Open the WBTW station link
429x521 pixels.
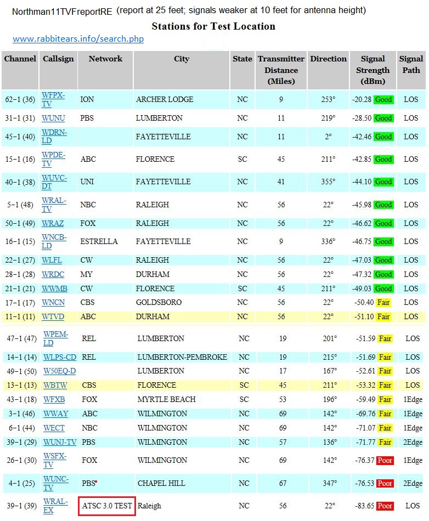pos(55,385)
